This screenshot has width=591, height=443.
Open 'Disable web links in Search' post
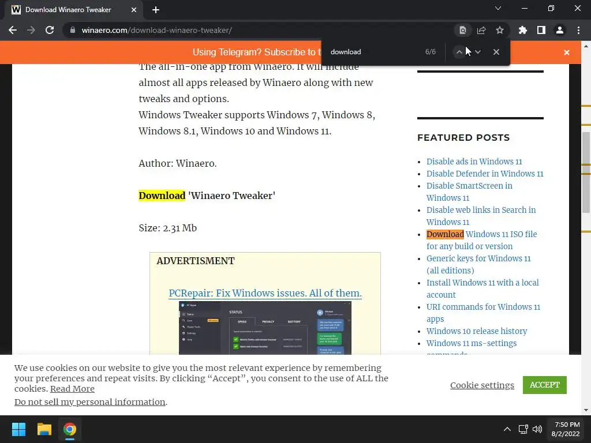tap(481, 216)
